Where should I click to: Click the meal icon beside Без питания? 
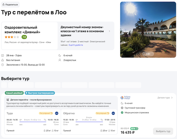point(3,60)
